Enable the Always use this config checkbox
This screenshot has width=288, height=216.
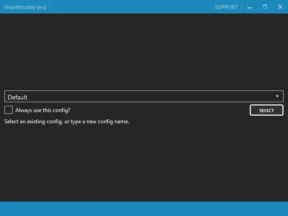pyautogui.click(x=9, y=110)
